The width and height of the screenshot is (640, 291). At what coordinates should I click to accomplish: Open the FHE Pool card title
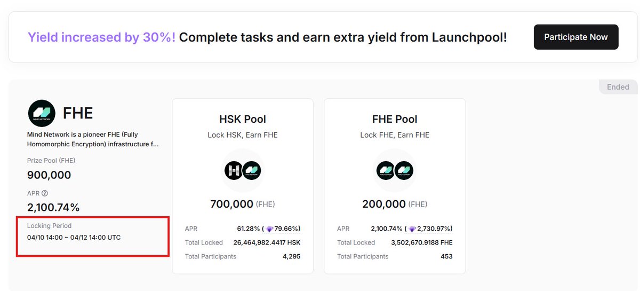click(395, 119)
